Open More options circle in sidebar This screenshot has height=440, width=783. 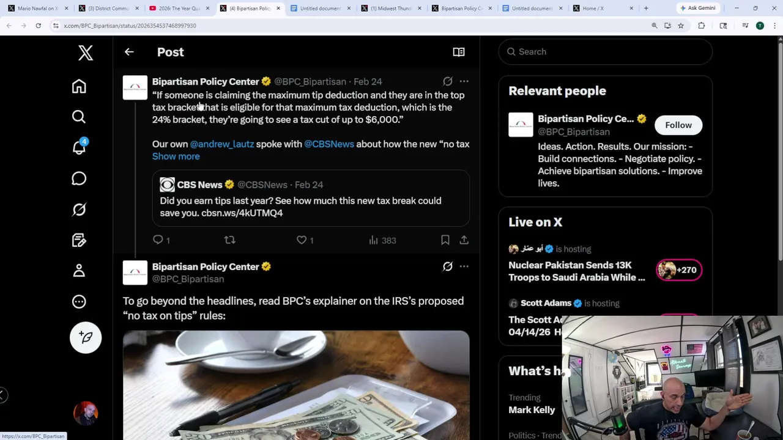(79, 301)
